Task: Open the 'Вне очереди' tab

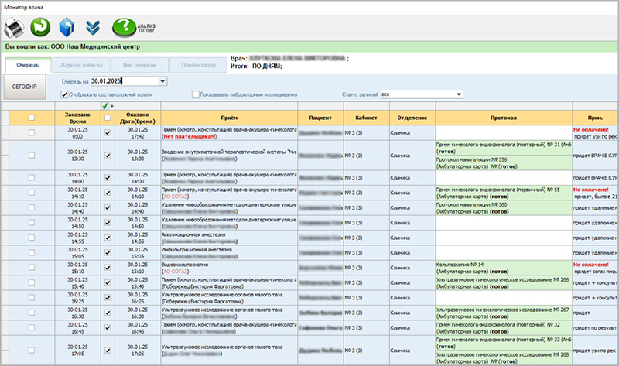Action: pos(139,65)
